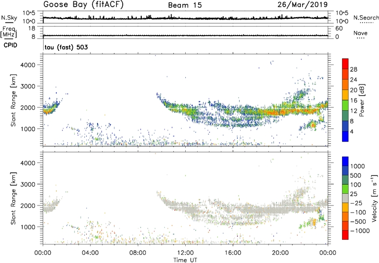Click the N.Sky legend label
This screenshot has height=263, width=379.
coord(9,18)
